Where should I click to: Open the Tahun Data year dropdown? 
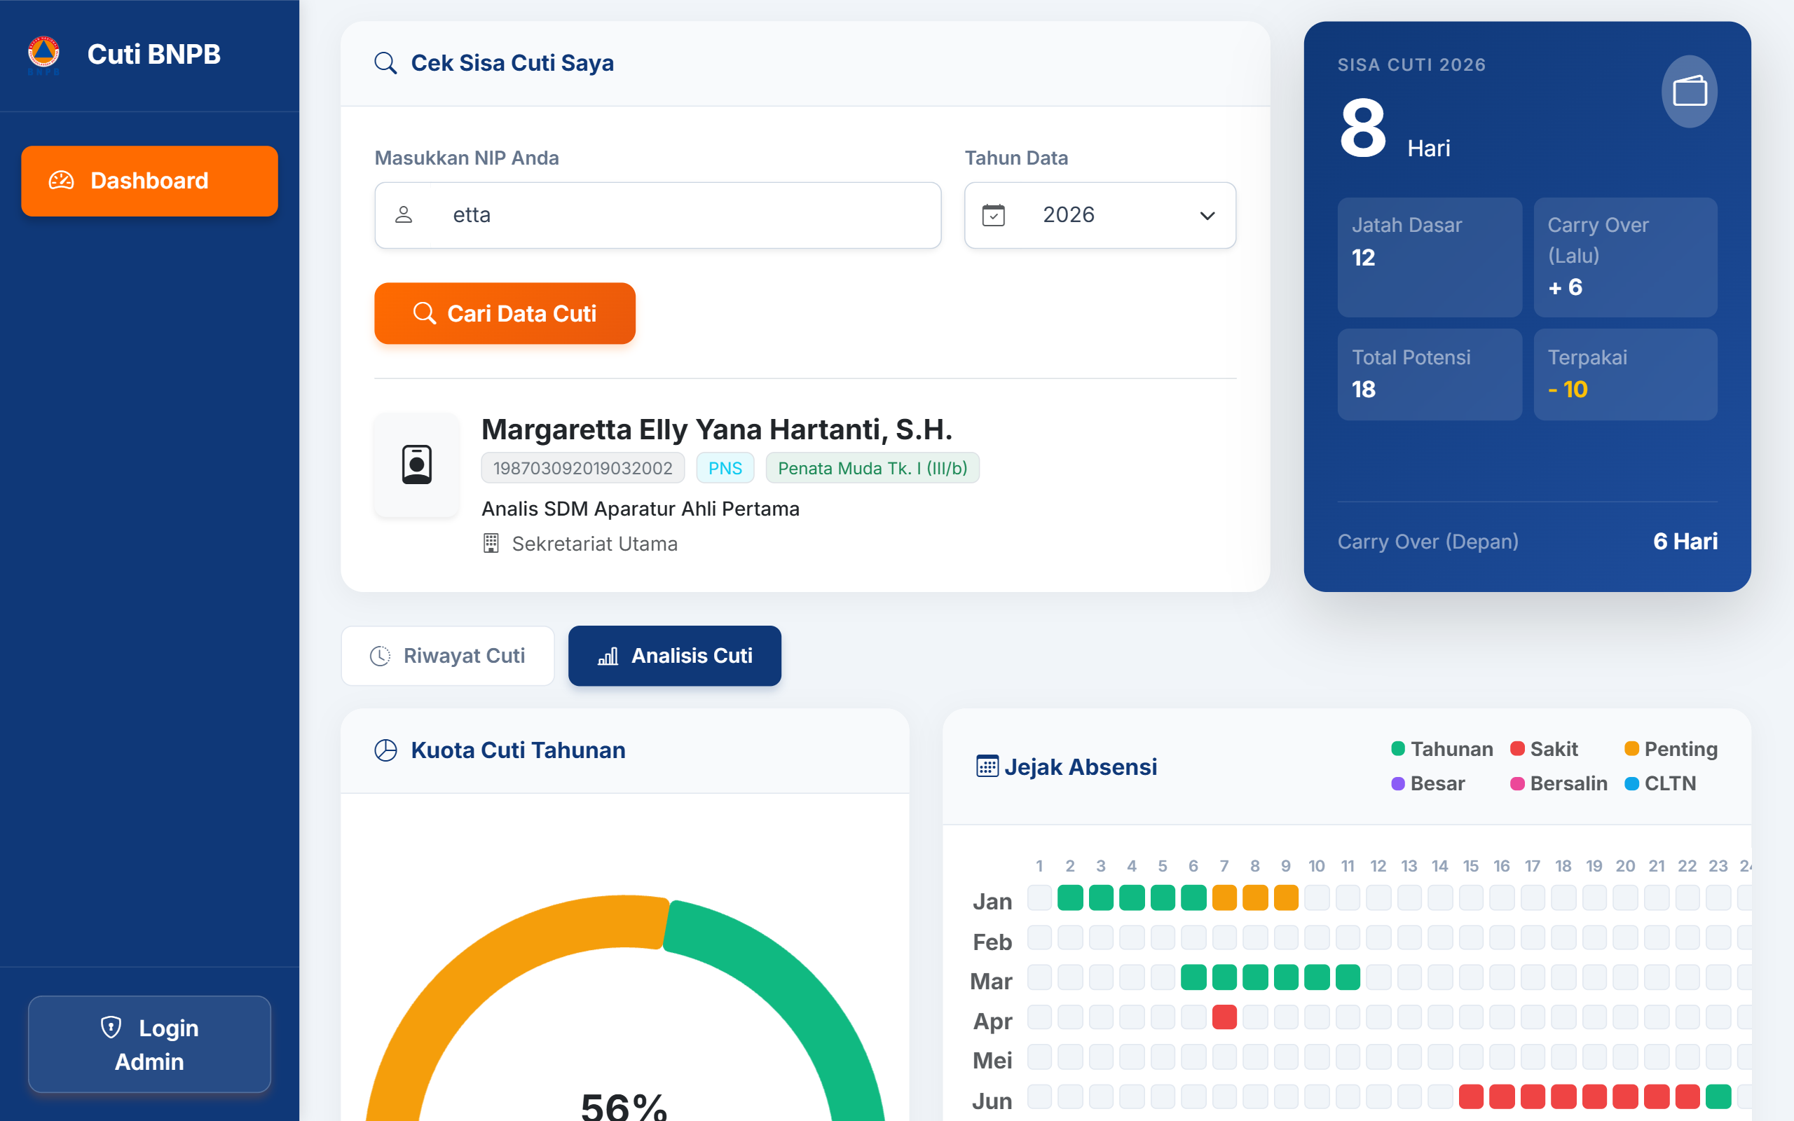pos(1100,215)
